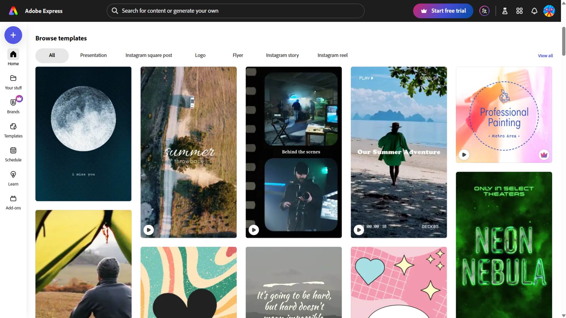Viewport: 566px width, 318px height.
Task: Open the tent camper photo template
Action: pyautogui.click(x=83, y=264)
